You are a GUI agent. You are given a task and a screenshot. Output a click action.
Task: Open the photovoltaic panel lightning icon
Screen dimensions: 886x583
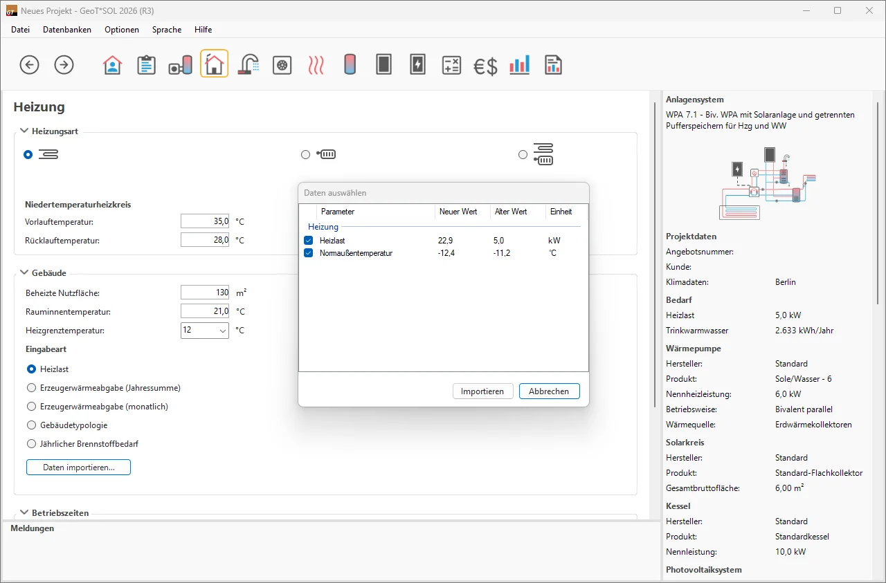click(x=417, y=65)
